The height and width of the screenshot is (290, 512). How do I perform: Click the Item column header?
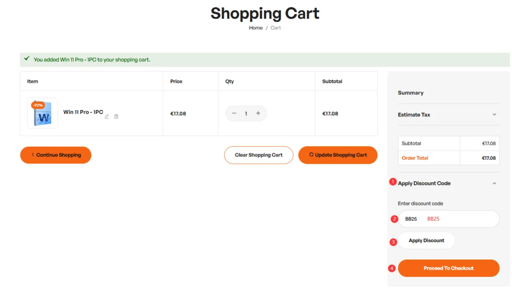coord(32,81)
